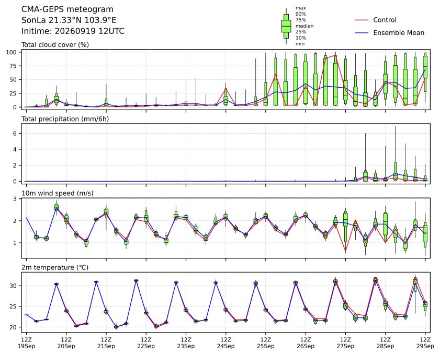Screen dimensions: 440x355
Task: Click the Total precipitation (mm/6h) heading
Action: (65, 119)
